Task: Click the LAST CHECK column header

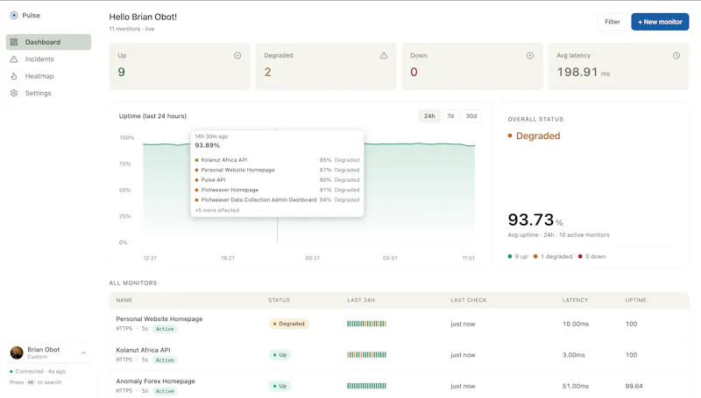Action: pyautogui.click(x=469, y=300)
